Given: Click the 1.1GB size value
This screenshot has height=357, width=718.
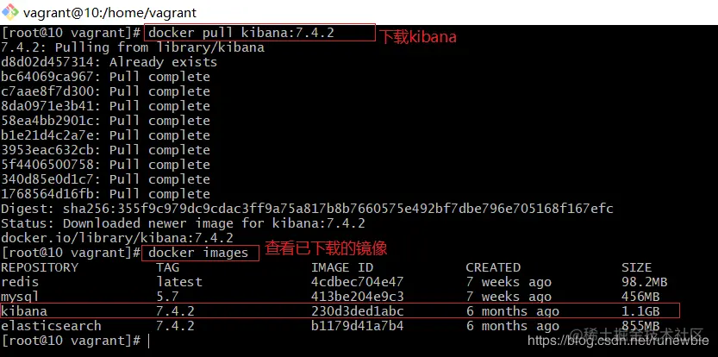Looking at the screenshot, I should point(640,311).
